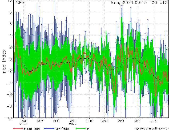This screenshot has width=169, height=130.
Task: Click the 'JAN 2022' x-axis label
Action: (73, 123)
